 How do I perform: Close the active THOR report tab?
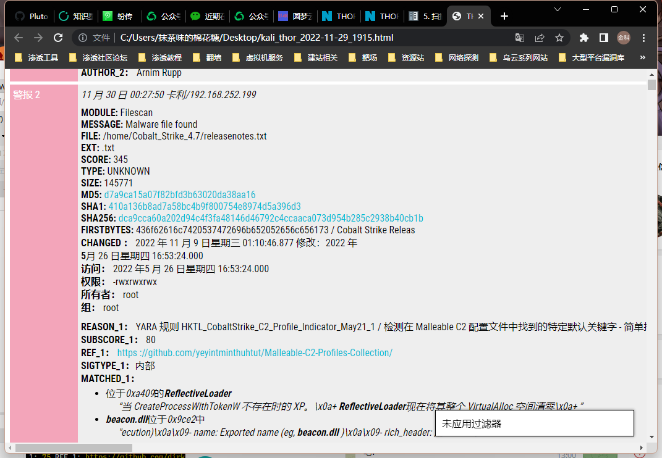point(481,16)
